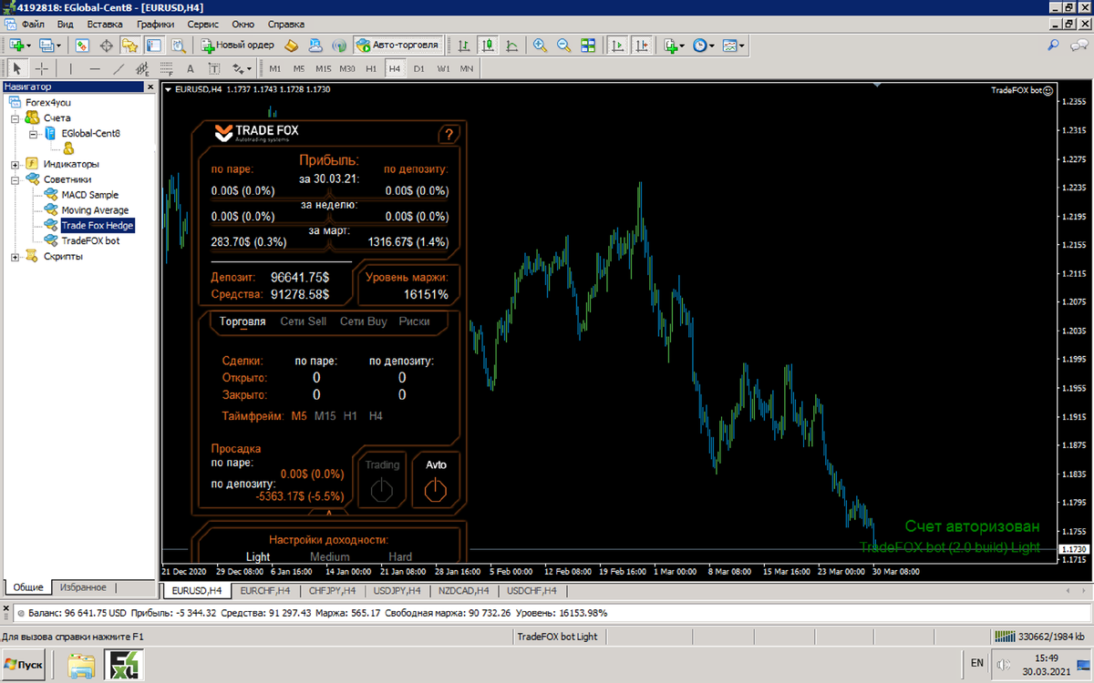The height and width of the screenshot is (683, 1094).
Task: Select the horizontal line drawing tool
Action: 95,68
